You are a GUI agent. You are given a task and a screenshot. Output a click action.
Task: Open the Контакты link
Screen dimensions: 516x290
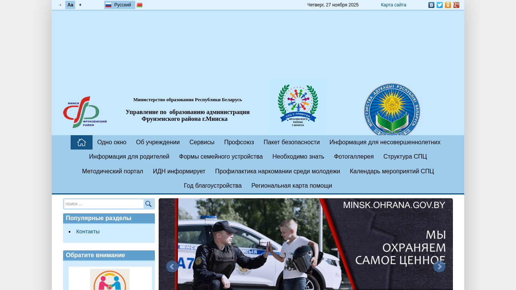click(x=88, y=231)
